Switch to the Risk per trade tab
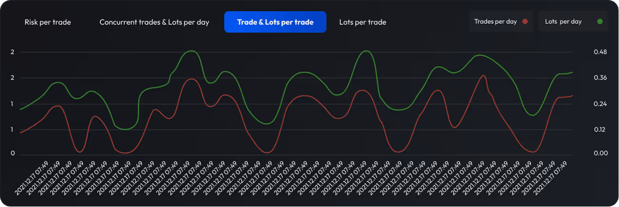This screenshot has width=619, height=207. click(48, 22)
